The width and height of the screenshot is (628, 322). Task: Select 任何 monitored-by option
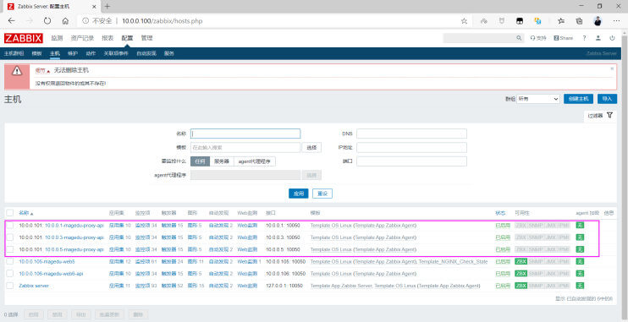(201, 161)
